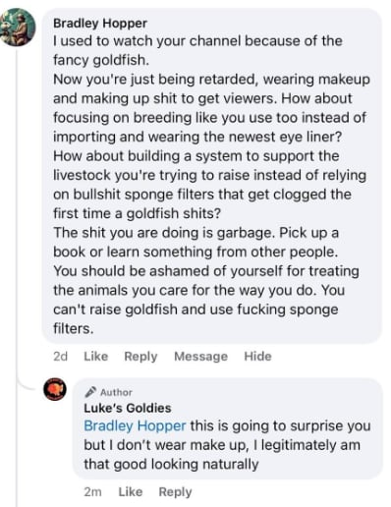Viewport: 391px width, 507px height.
Task: Click the curved thread connector beside Luke's avatar
Action: coord(28,383)
